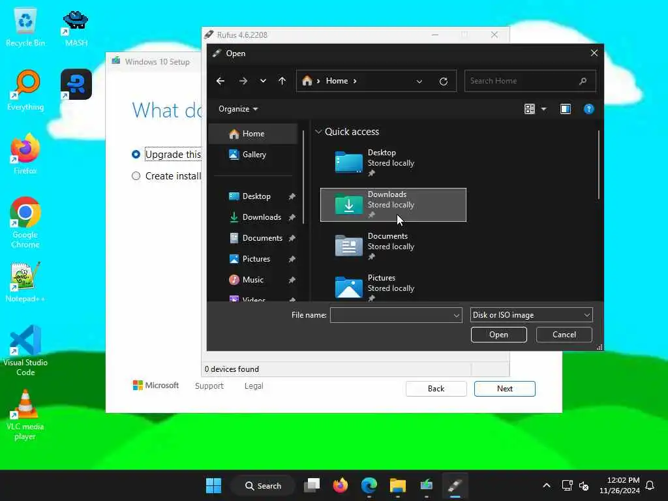Select Pictures folder in Quick access

tap(393, 287)
